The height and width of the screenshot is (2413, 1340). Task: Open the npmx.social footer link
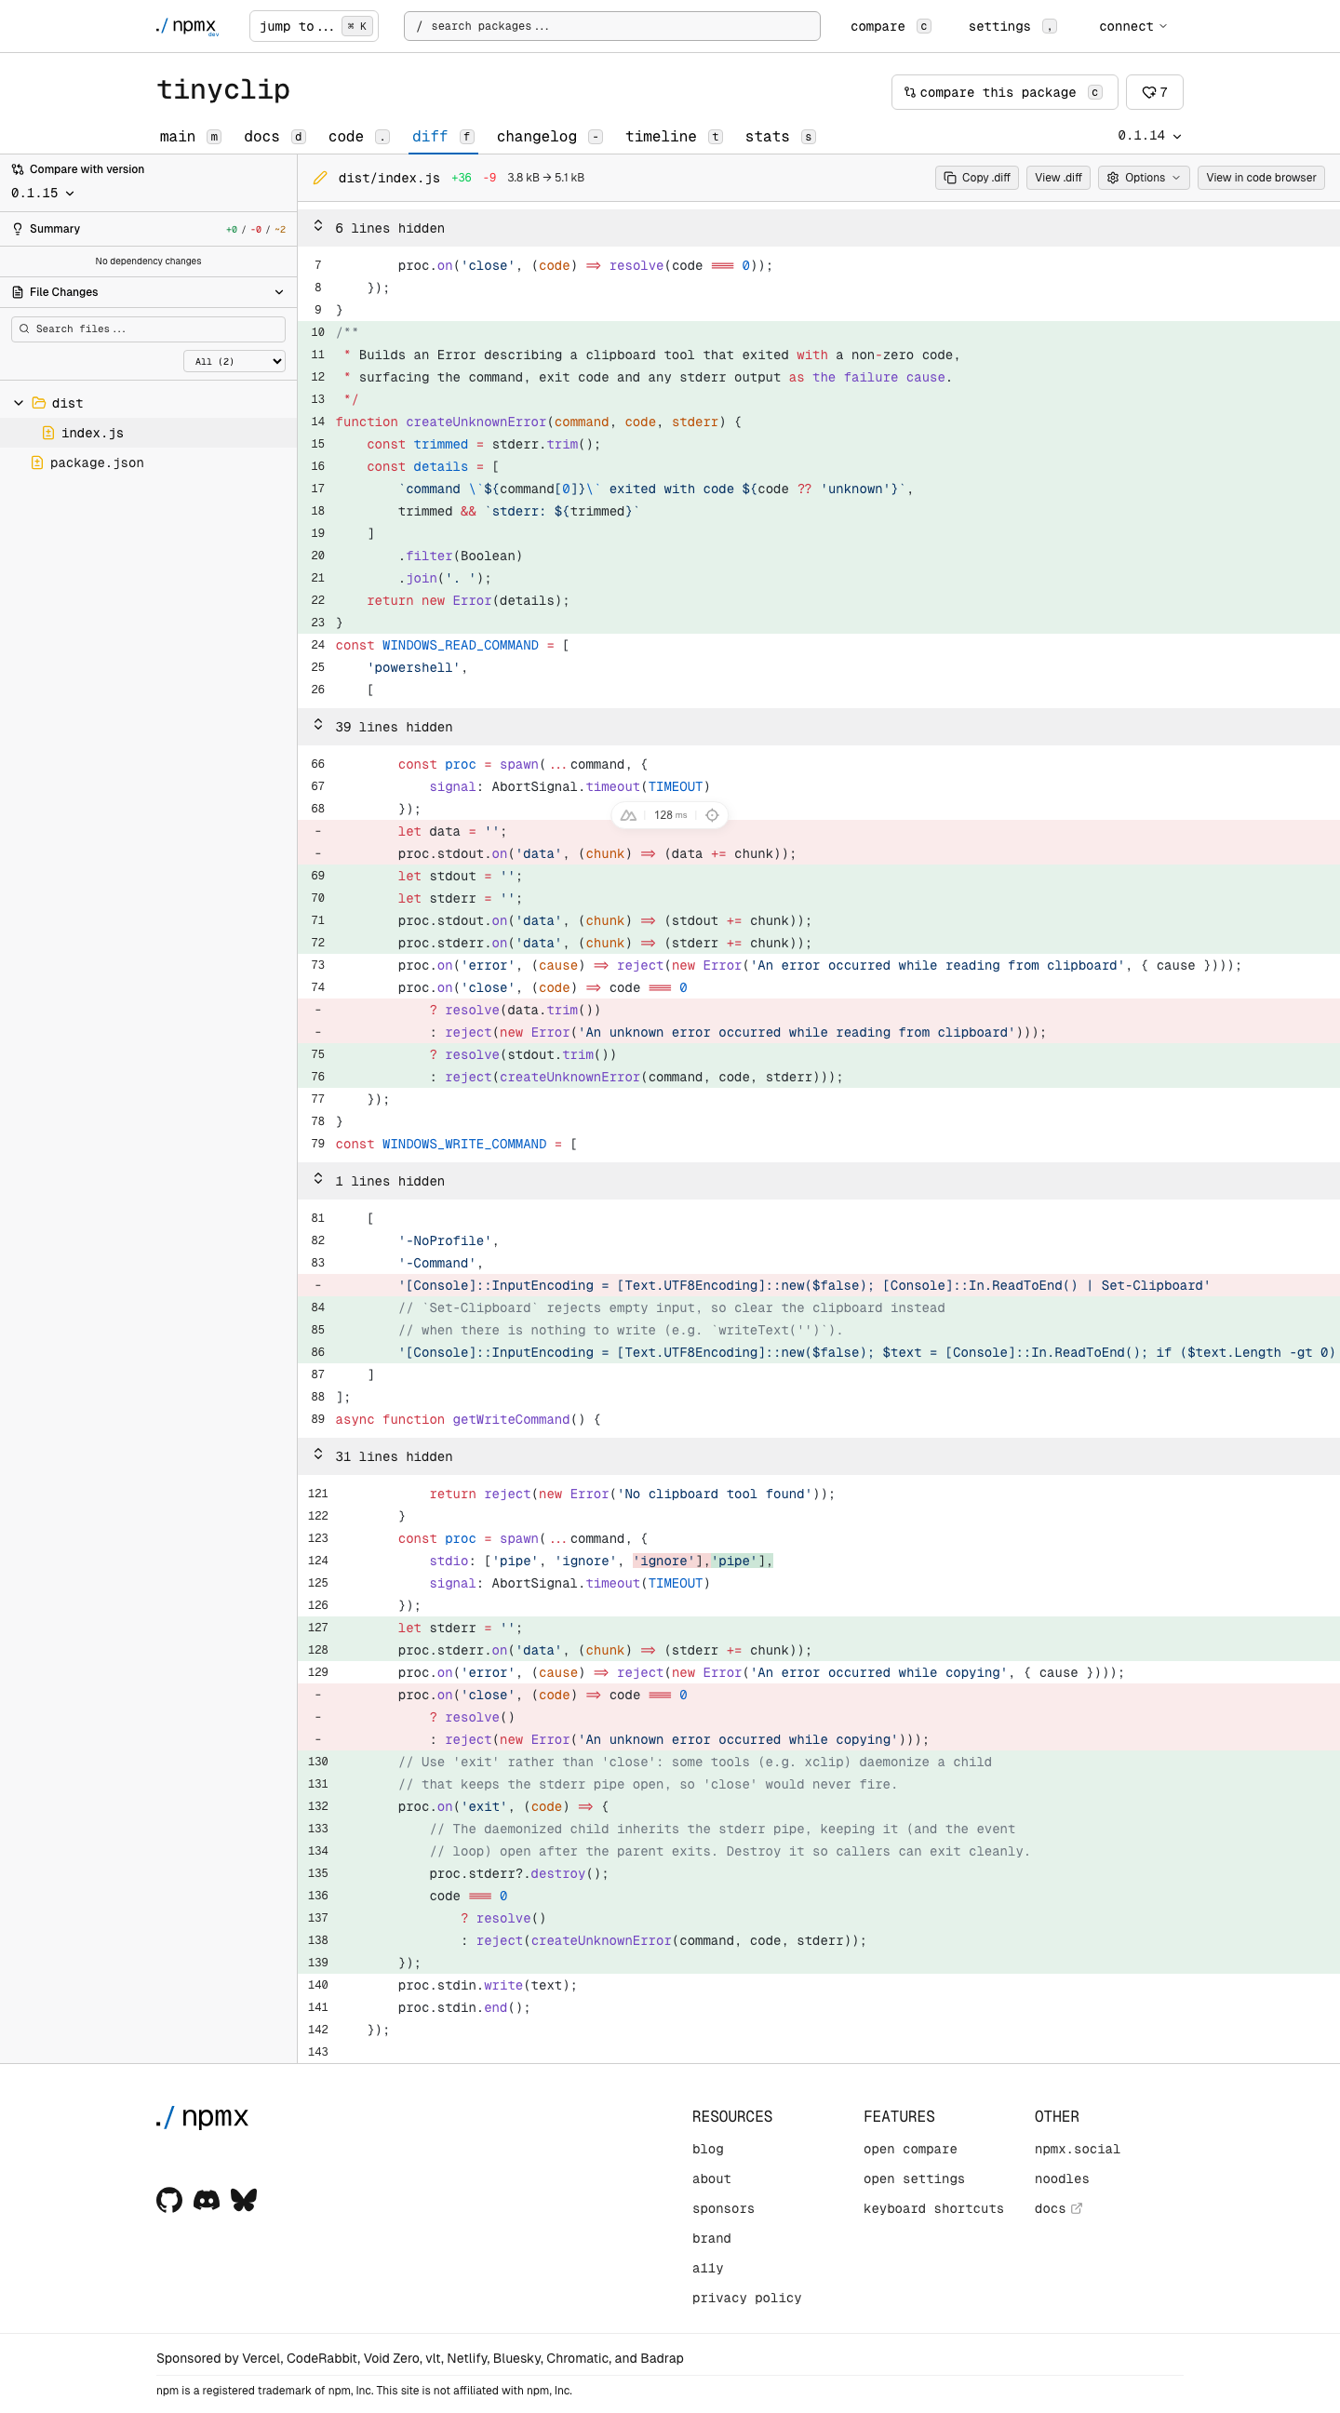pos(1077,2149)
